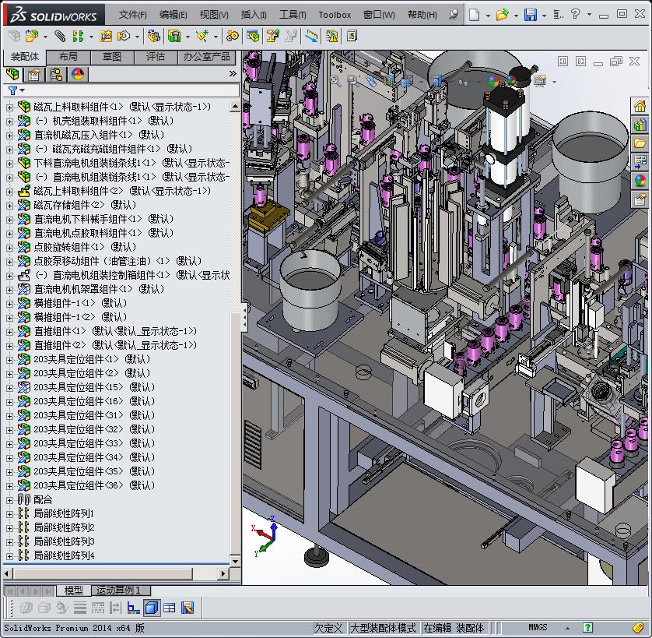
Task: Open the 编辑(E) menu
Action: 173,15
